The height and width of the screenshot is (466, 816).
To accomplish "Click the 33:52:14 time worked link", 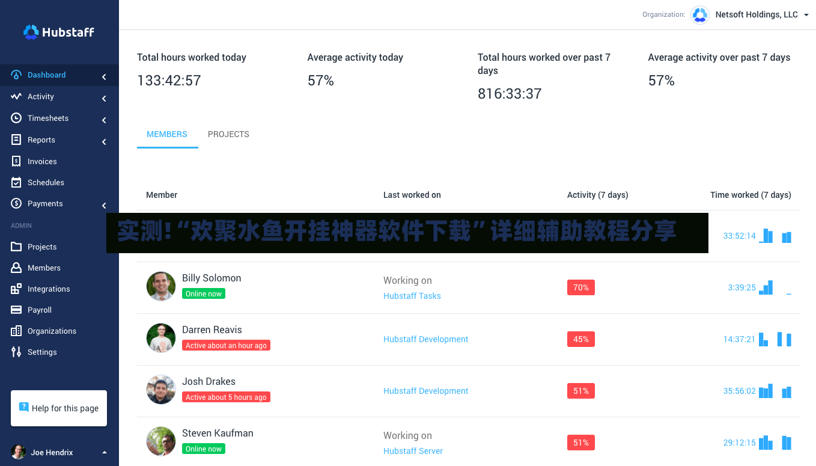I will [x=740, y=236].
